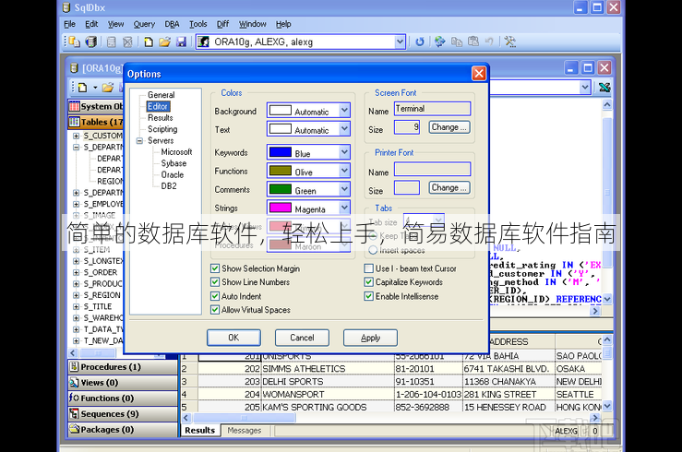Click the open folder icon in query window toolbar

pos(107,88)
